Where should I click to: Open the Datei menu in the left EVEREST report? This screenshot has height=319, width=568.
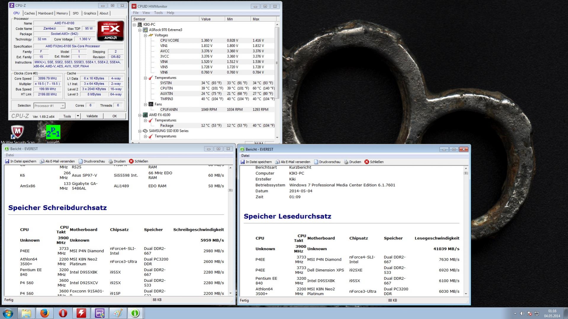10,155
